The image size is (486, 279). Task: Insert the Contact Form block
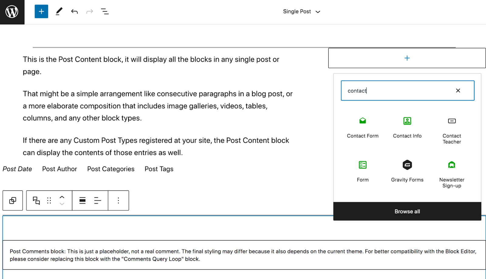(362, 127)
